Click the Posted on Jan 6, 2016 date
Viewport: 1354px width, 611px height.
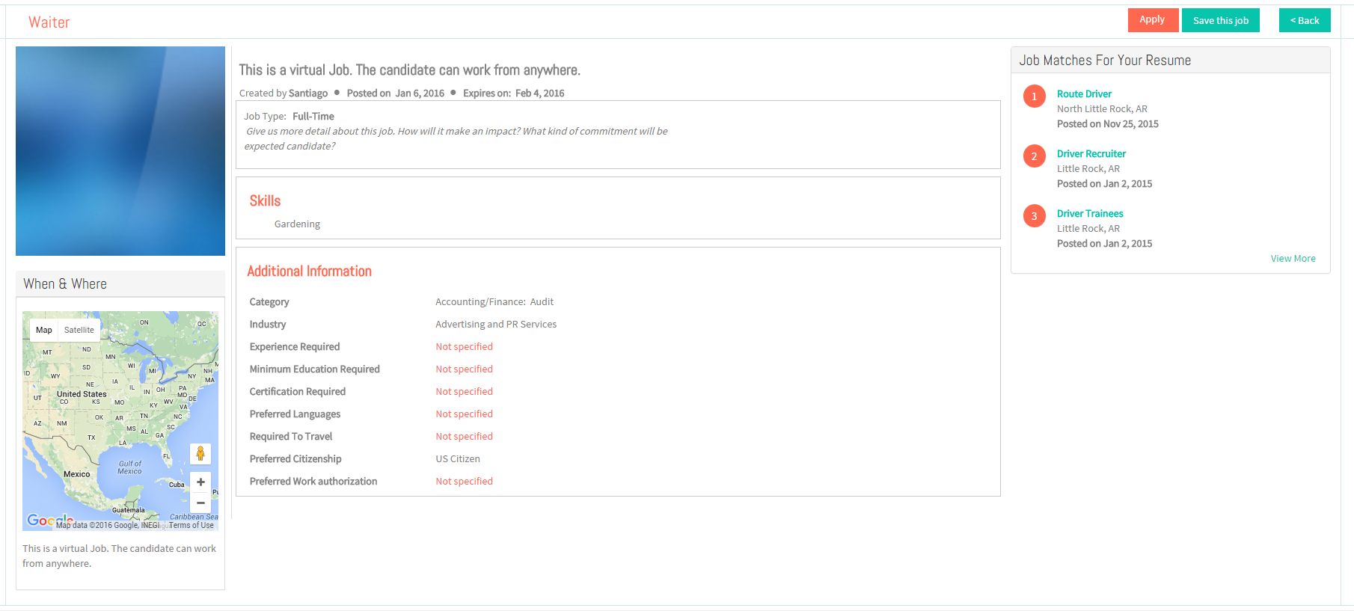point(396,93)
